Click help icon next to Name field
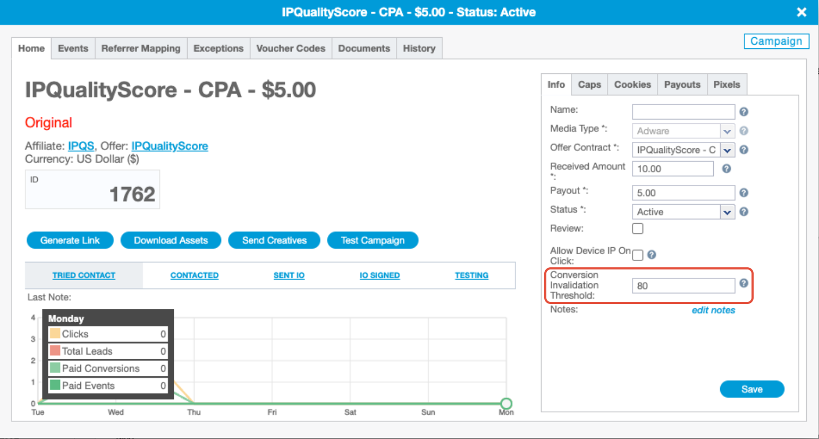819x439 pixels. [744, 112]
